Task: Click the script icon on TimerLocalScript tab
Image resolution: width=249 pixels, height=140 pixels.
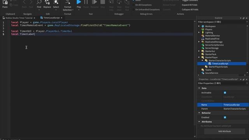Action: pyautogui.click(x=42, y=17)
